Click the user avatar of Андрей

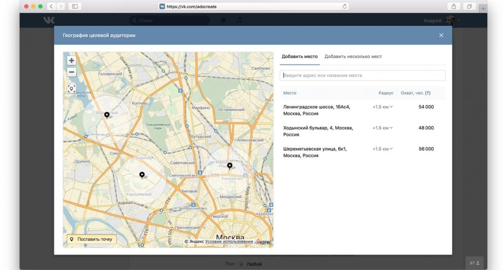(450, 20)
